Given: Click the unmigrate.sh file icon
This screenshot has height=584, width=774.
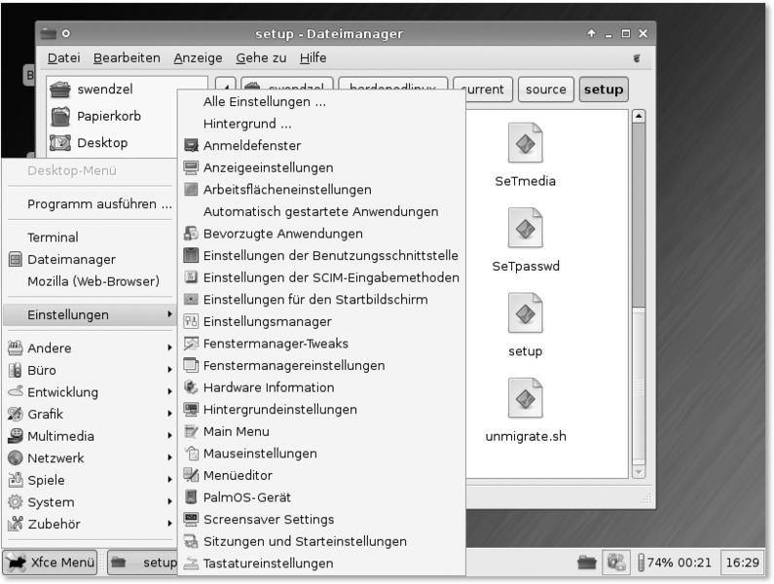Looking at the screenshot, I should [x=525, y=398].
